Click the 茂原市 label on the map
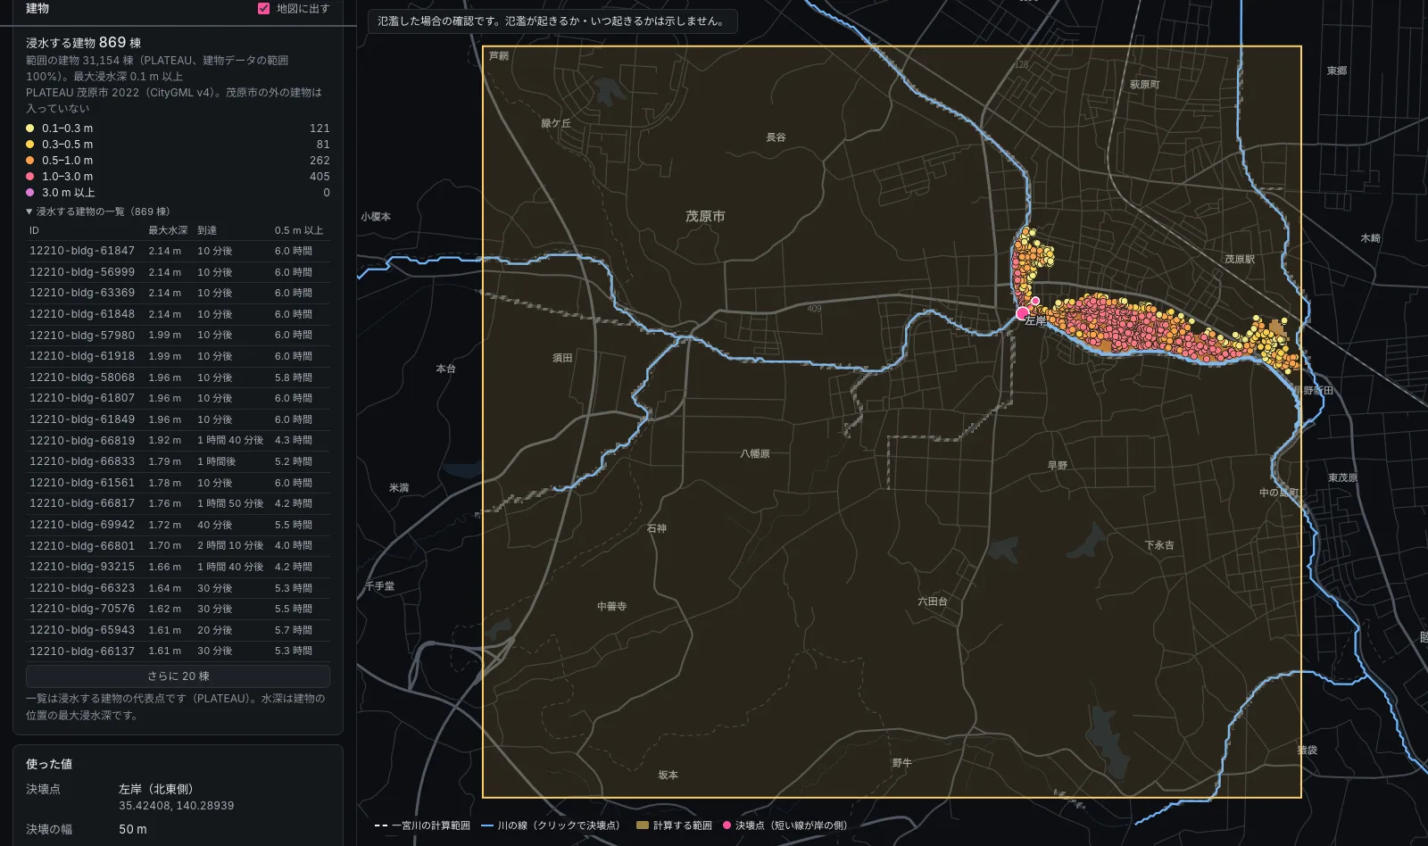 tap(705, 216)
